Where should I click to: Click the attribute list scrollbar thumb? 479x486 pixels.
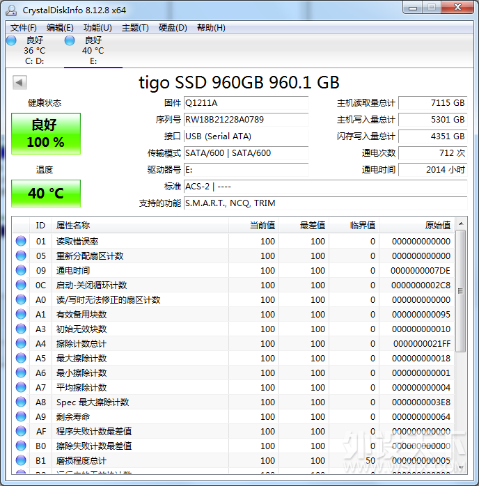[x=461, y=291]
